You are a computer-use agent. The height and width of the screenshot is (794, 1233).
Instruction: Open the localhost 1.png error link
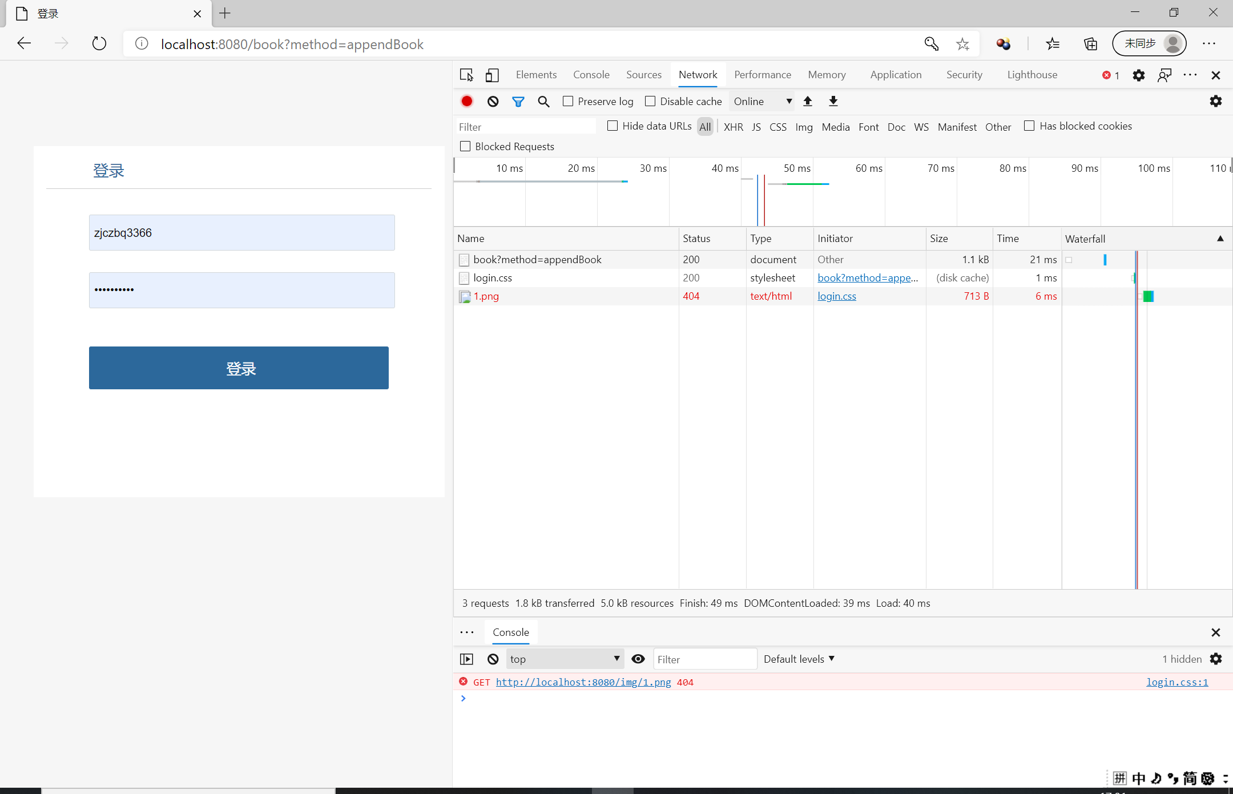583,682
